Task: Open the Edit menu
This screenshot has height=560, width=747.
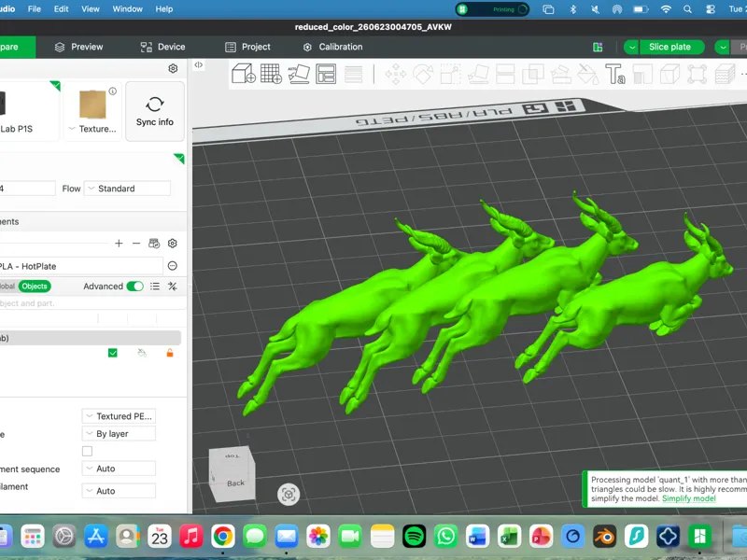Action: pos(61,9)
